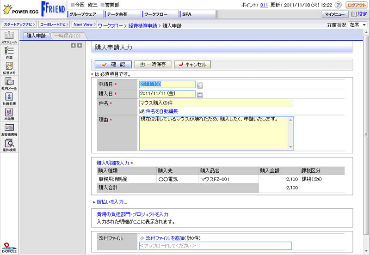Click the ログアウト button
The height and width of the screenshot is (255, 370).
(x=357, y=5)
